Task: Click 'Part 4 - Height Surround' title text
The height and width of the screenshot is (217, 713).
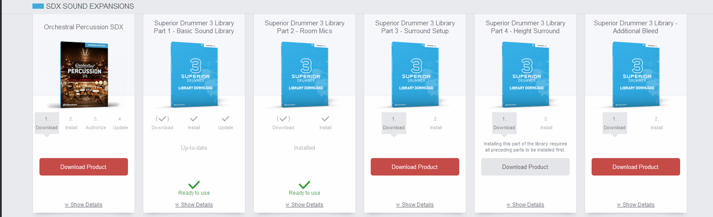Action: click(525, 31)
